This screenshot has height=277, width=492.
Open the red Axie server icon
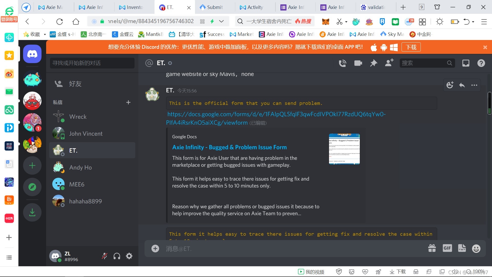[32, 101]
